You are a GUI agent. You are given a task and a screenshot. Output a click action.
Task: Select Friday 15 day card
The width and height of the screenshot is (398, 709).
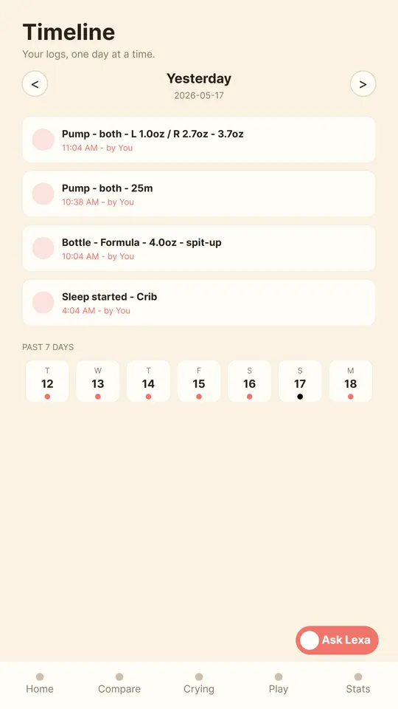pyautogui.click(x=199, y=381)
